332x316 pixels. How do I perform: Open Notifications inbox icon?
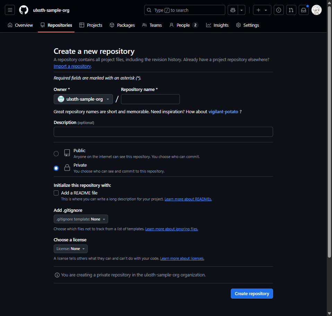[304, 10]
